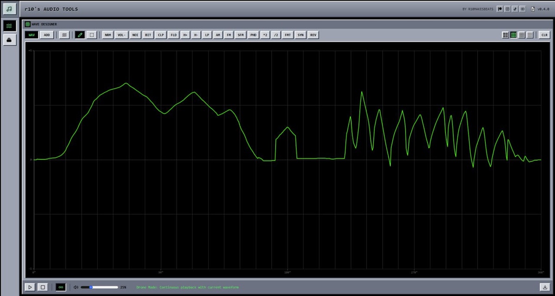The height and width of the screenshot is (296, 555).
Task: Mute audio with the speaker icon
Action: [76, 287]
